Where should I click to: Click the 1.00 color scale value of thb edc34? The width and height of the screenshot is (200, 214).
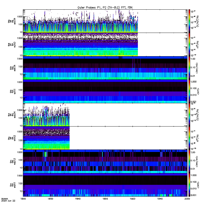coord(193,59)
